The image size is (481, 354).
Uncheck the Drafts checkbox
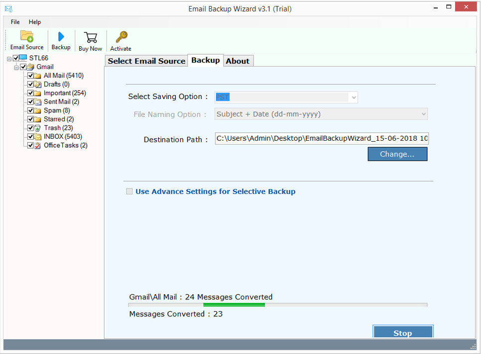(30, 84)
